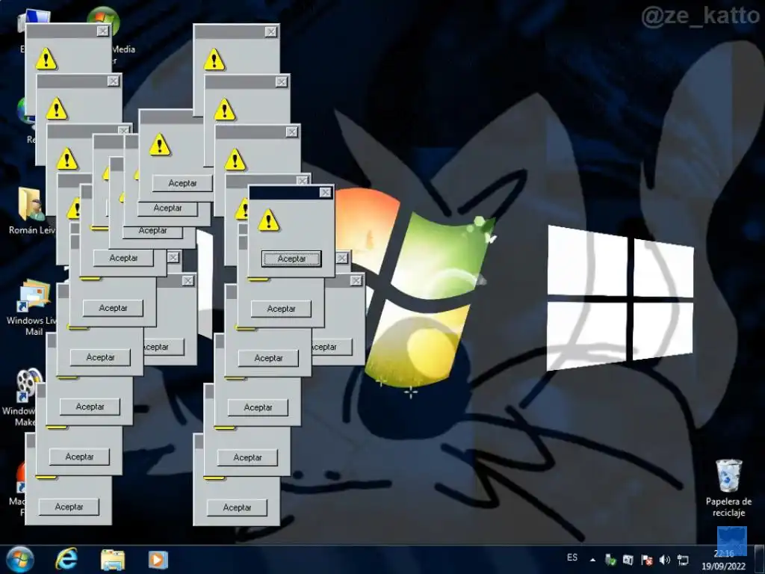Click the focused Aceptar button in active dialog
This screenshot has height=574, width=765.
291,259
